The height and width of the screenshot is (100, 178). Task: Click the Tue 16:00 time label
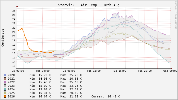click(119, 71)
